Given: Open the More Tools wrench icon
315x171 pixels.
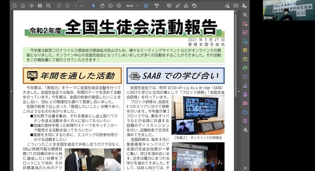Looking at the screenshot, I should coord(245,130).
